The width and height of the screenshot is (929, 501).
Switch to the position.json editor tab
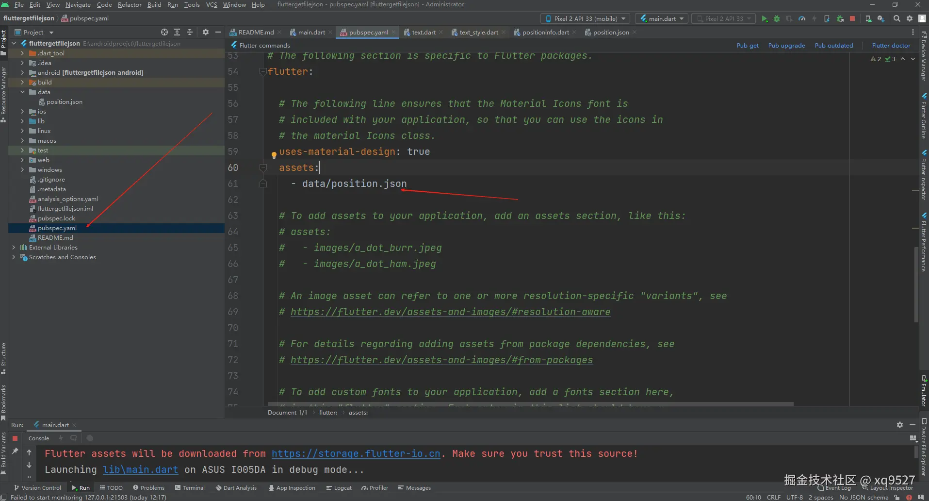pyautogui.click(x=610, y=33)
